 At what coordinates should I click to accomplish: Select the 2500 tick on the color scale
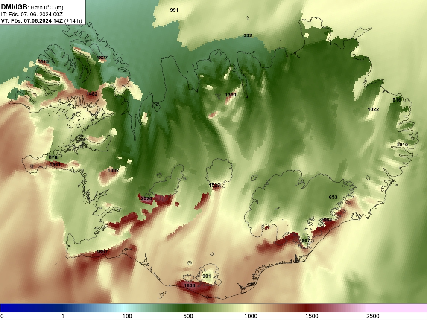click(373, 316)
